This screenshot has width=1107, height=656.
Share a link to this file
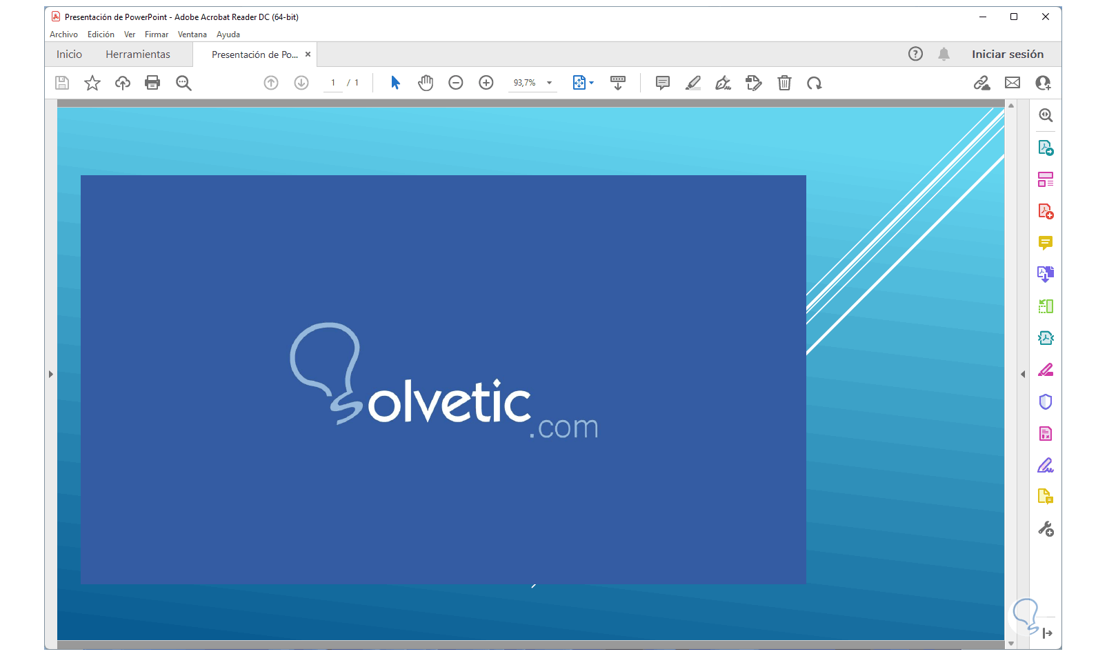coord(981,83)
